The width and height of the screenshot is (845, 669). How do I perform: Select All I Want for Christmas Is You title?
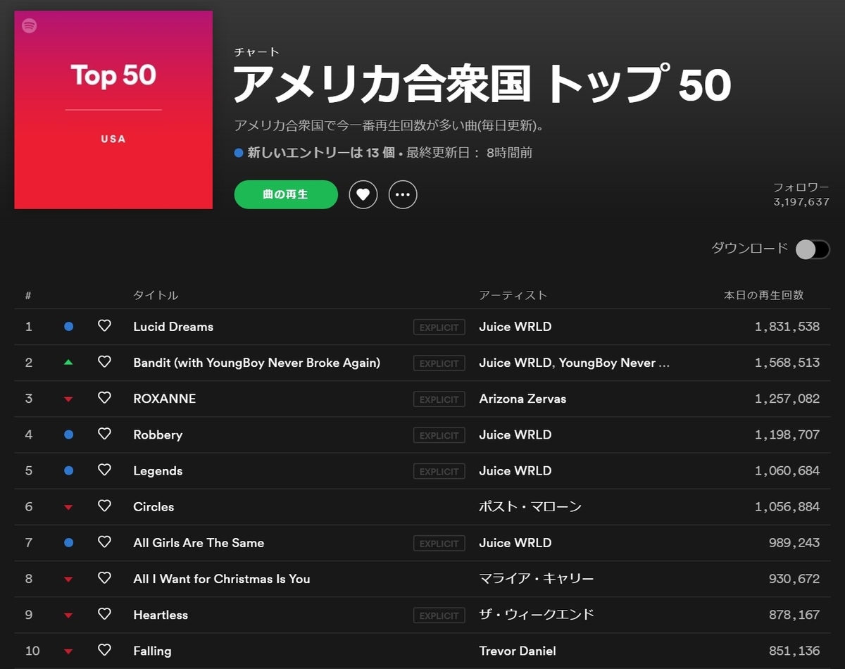coord(222,579)
